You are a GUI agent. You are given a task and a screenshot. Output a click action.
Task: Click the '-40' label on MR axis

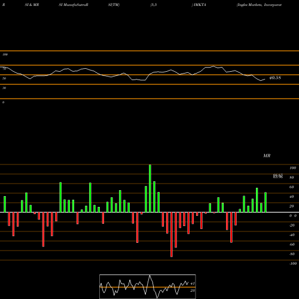pos(292,235)
